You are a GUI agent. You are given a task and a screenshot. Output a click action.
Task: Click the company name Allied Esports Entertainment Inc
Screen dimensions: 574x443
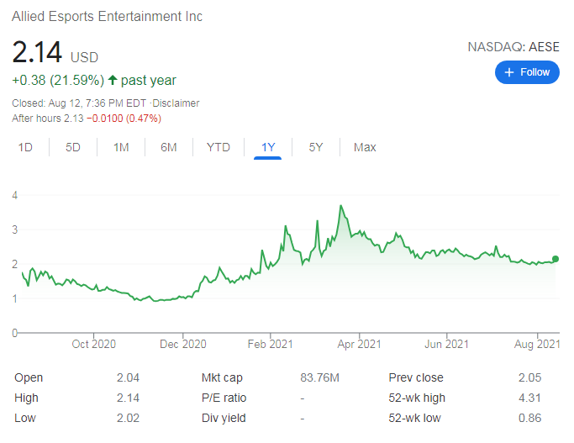[107, 17]
